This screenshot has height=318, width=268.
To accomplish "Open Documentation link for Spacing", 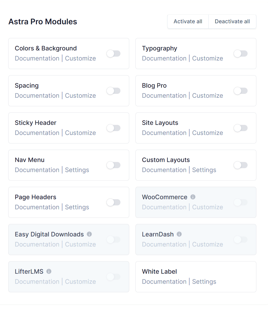I will point(37,96).
